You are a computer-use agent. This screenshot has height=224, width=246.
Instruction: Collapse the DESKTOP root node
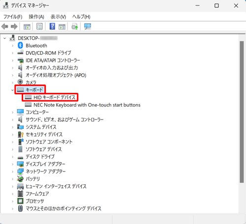pyautogui.click(x=4, y=38)
